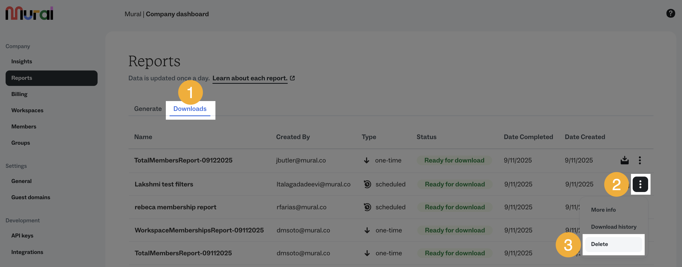Choose Download history from the context menu
The width and height of the screenshot is (682, 267).
click(x=613, y=227)
